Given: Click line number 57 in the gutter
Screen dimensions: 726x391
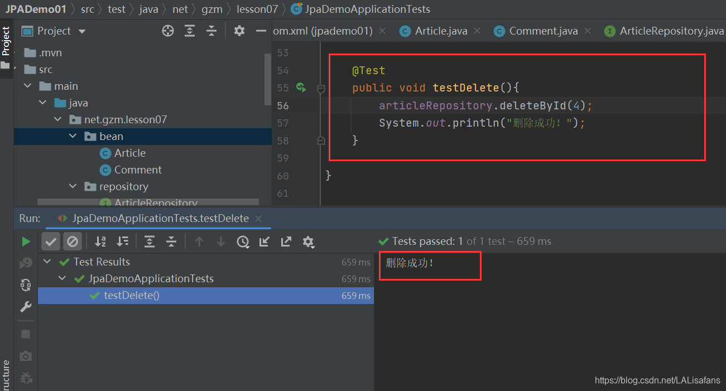Looking at the screenshot, I should pyautogui.click(x=283, y=123).
